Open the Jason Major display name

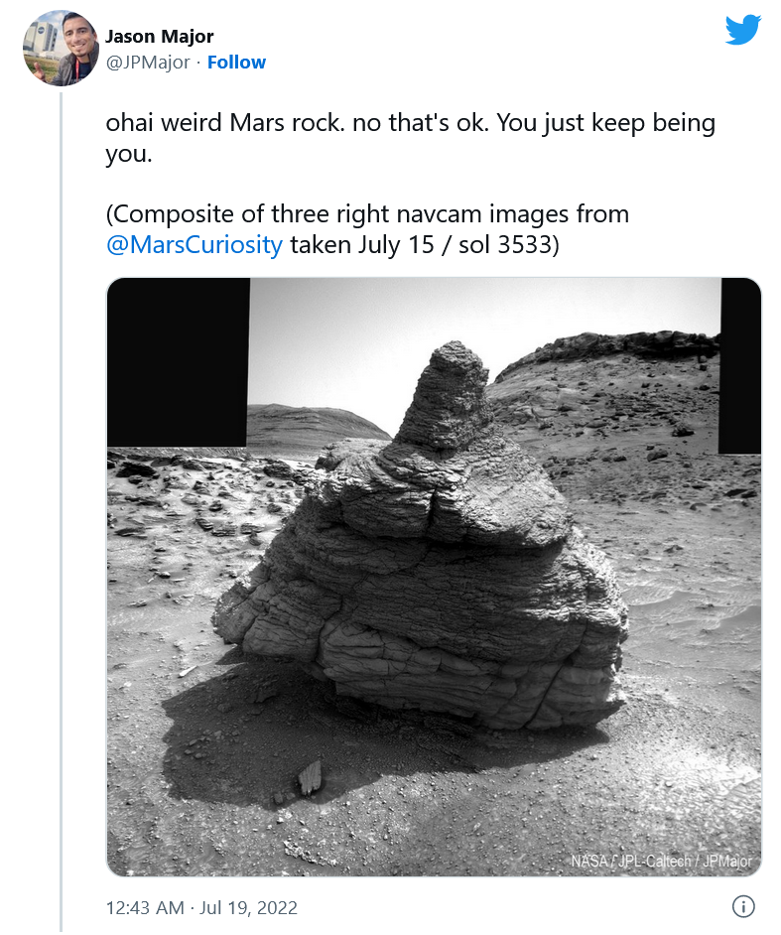159,37
